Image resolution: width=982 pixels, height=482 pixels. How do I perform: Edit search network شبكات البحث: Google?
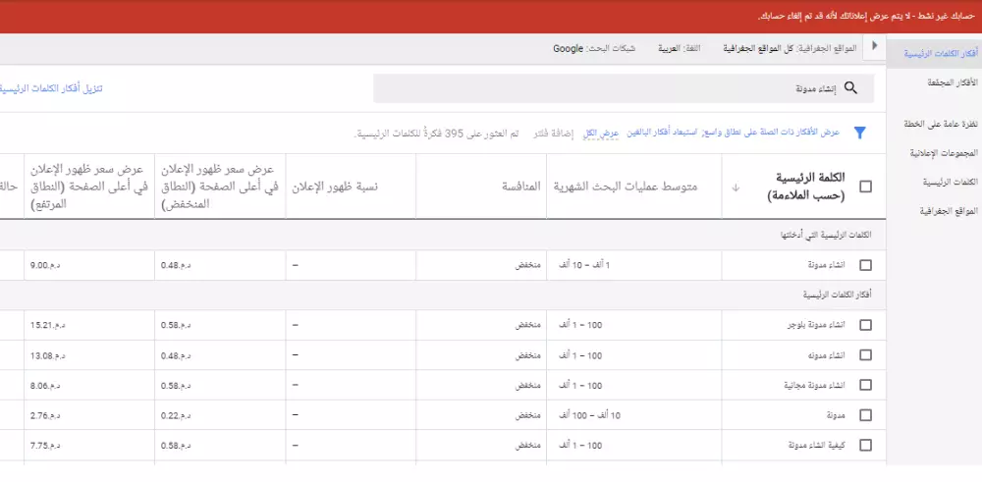[594, 48]
